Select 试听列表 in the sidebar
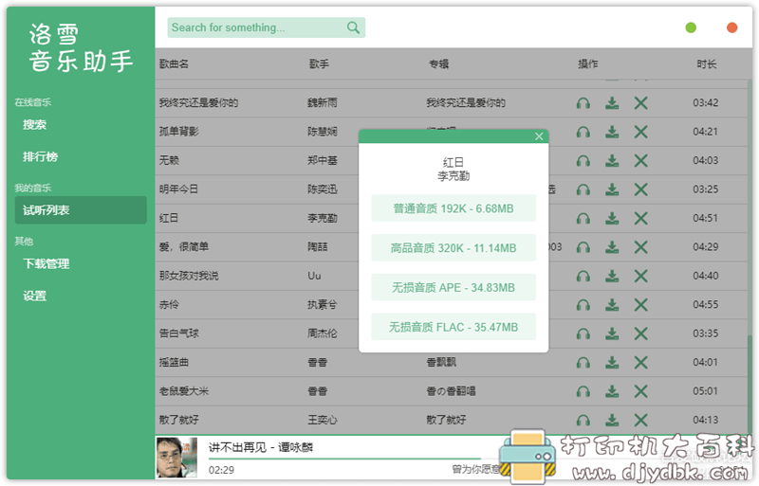The image size is (759, 486). coord(81,210)
